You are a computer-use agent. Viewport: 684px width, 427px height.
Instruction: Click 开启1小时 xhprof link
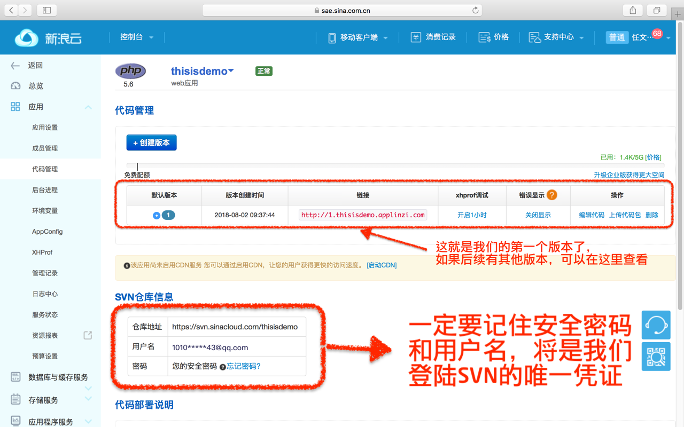click(x=472, y=215)
